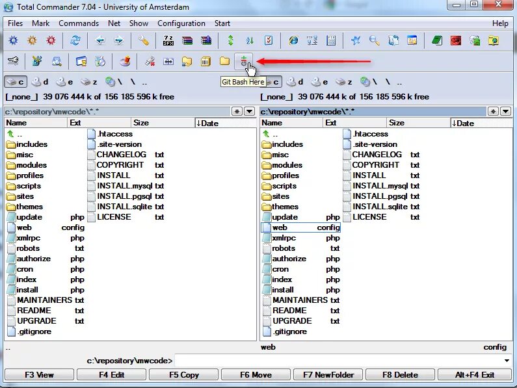Click the plug with red cross icon
Screen dimensions: 517x388
click(150, 61)
